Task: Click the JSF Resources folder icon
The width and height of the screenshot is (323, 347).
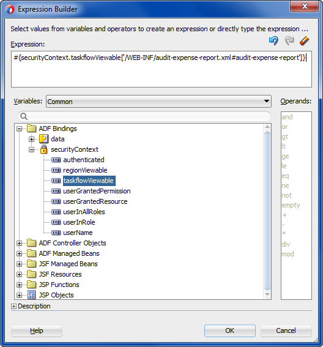Action: [31, 274]
